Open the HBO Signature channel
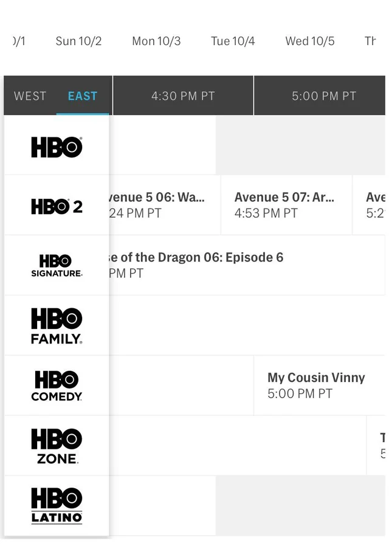389x546 pixels. 56,264
